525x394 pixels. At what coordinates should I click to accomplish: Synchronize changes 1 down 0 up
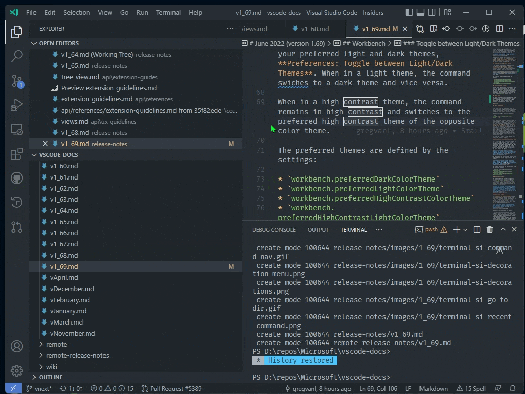[71, 388]
